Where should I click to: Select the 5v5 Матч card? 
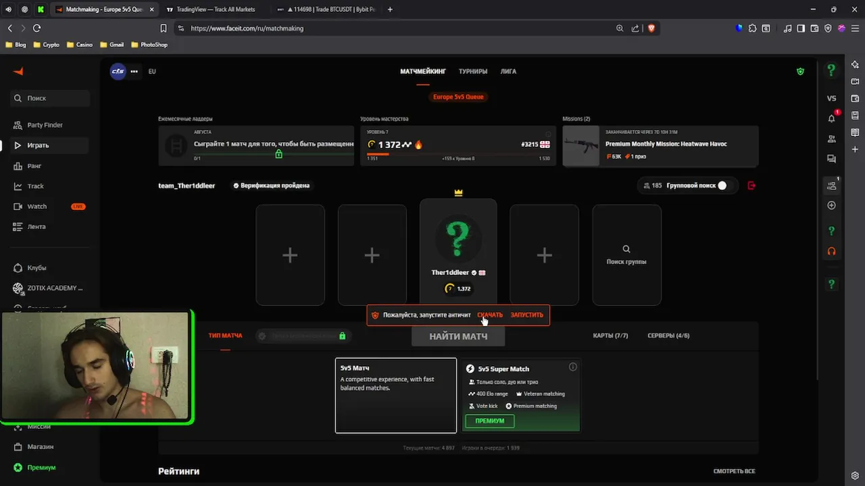click(x=396, y=395)
